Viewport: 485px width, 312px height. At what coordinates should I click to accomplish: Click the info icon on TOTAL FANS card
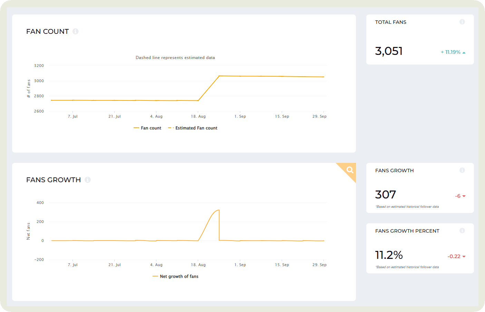tap(462, 22)
